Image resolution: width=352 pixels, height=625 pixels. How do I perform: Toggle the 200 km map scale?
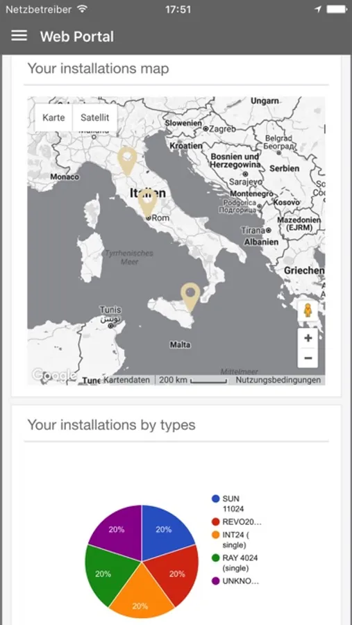[x=193, y=380]
